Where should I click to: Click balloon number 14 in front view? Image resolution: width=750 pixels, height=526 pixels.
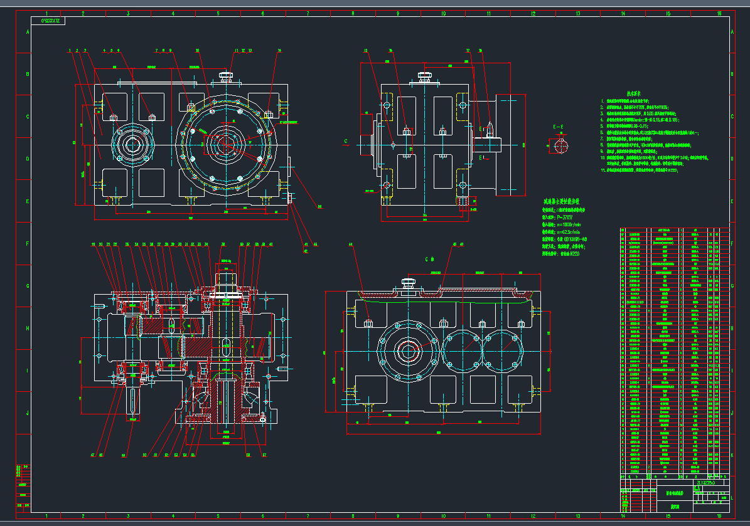279,51
